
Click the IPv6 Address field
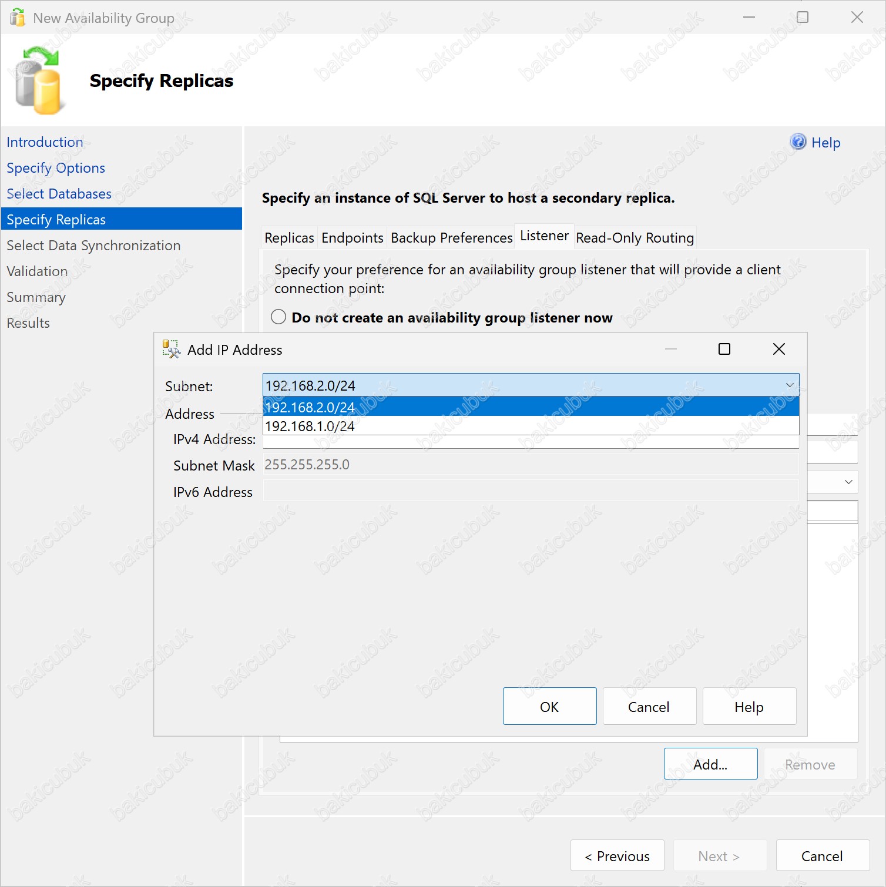pyautogui.click(x=530, y=491)
